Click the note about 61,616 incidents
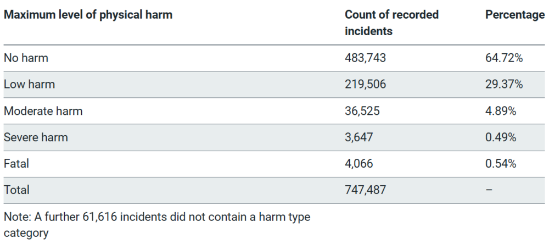 (x=157, y=225)
